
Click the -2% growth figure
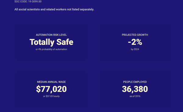coord(135,42)
